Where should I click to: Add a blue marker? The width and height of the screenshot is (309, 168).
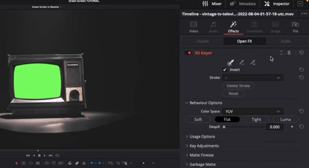pos(100,163)
